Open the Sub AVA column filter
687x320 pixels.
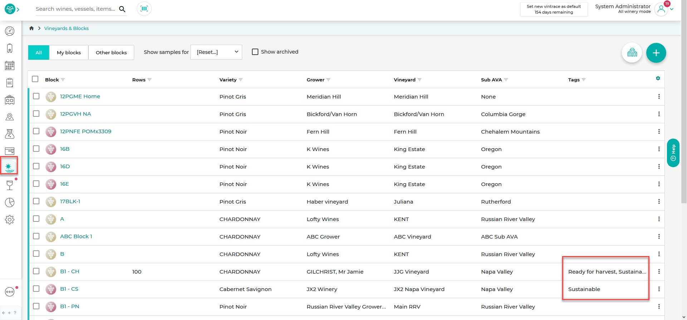pyautogui.click(x=506, y=80)
